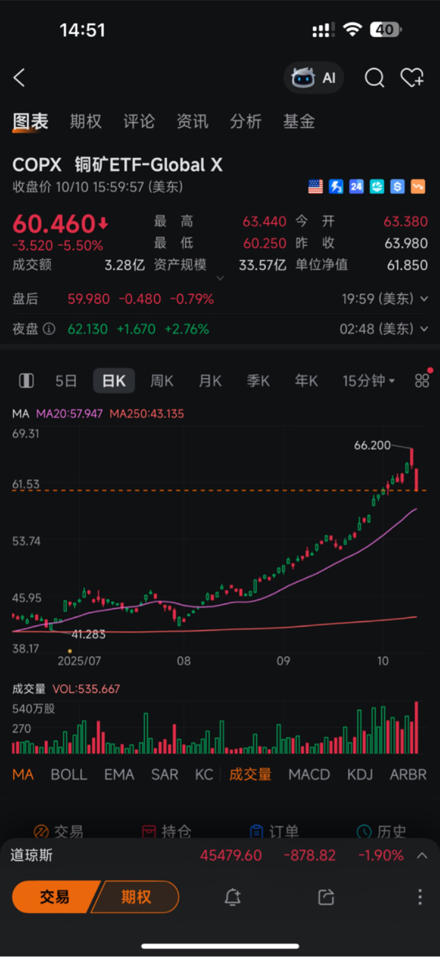Screen dimensions: 440x957
Task: Expand 夜盘 overnight row chevron
Action: point(424,329)
